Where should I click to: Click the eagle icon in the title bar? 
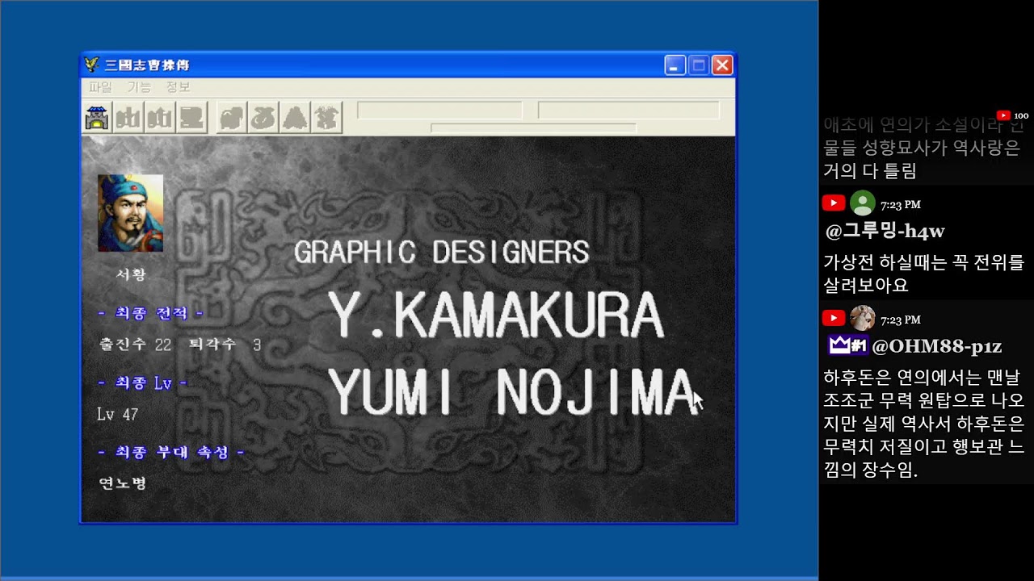pyautogui.click(x=92, y=65)
